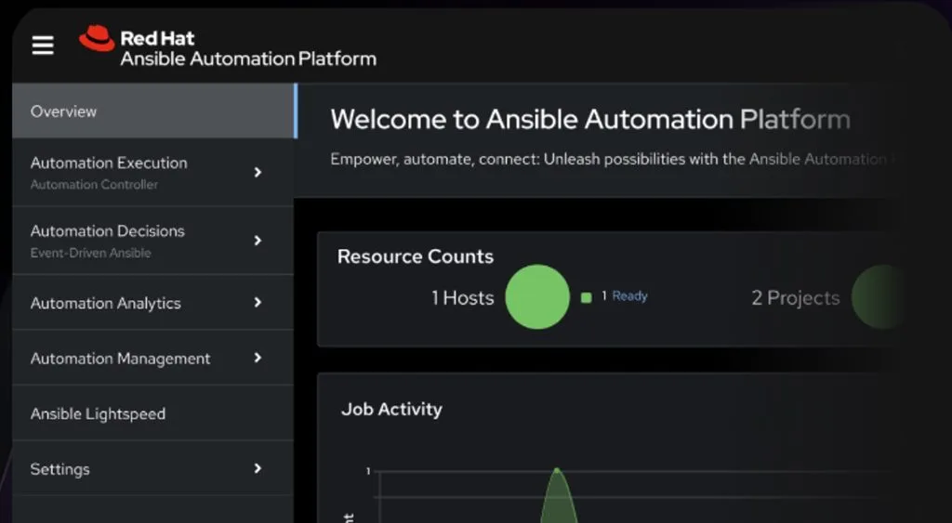The height and width of the screenshot is (523, 952).
Task: Click the Ready hosts link
Action: (x=629, y=296)
